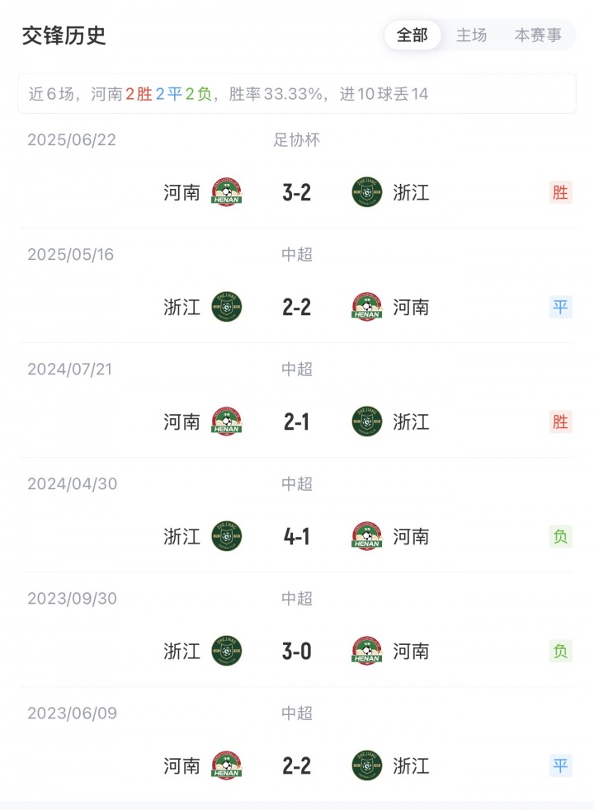Open the 4-1 match score details
The image size is (594, 810).
coord(297,537)
